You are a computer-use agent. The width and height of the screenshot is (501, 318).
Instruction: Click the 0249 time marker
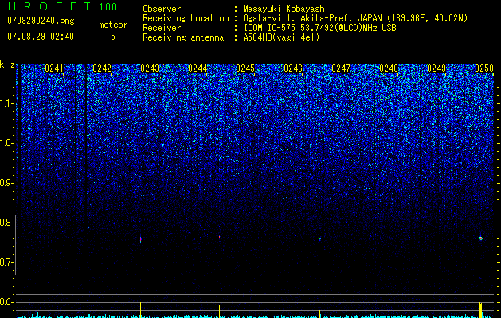coord(436,68)
